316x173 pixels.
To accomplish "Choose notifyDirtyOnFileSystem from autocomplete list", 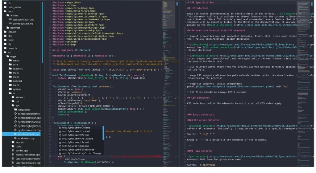I will pyautogui.click(x=80, y=150).
